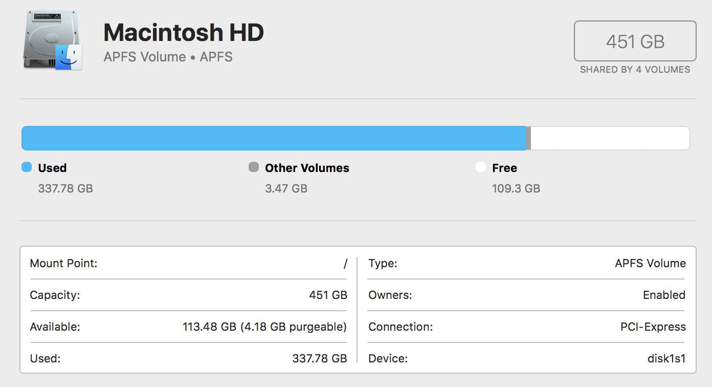Click the Mount Point row
Screen dimensions: 712x387
click(188, 264)
